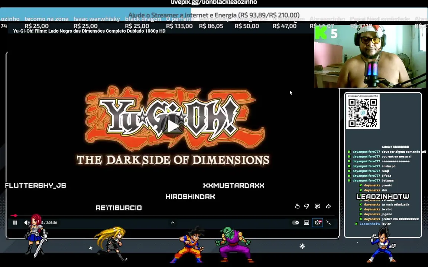The width and height of the screenshot is (428, 267).
Task: Click the HIROSHINDAK name label
Action: tap(190, 197)
